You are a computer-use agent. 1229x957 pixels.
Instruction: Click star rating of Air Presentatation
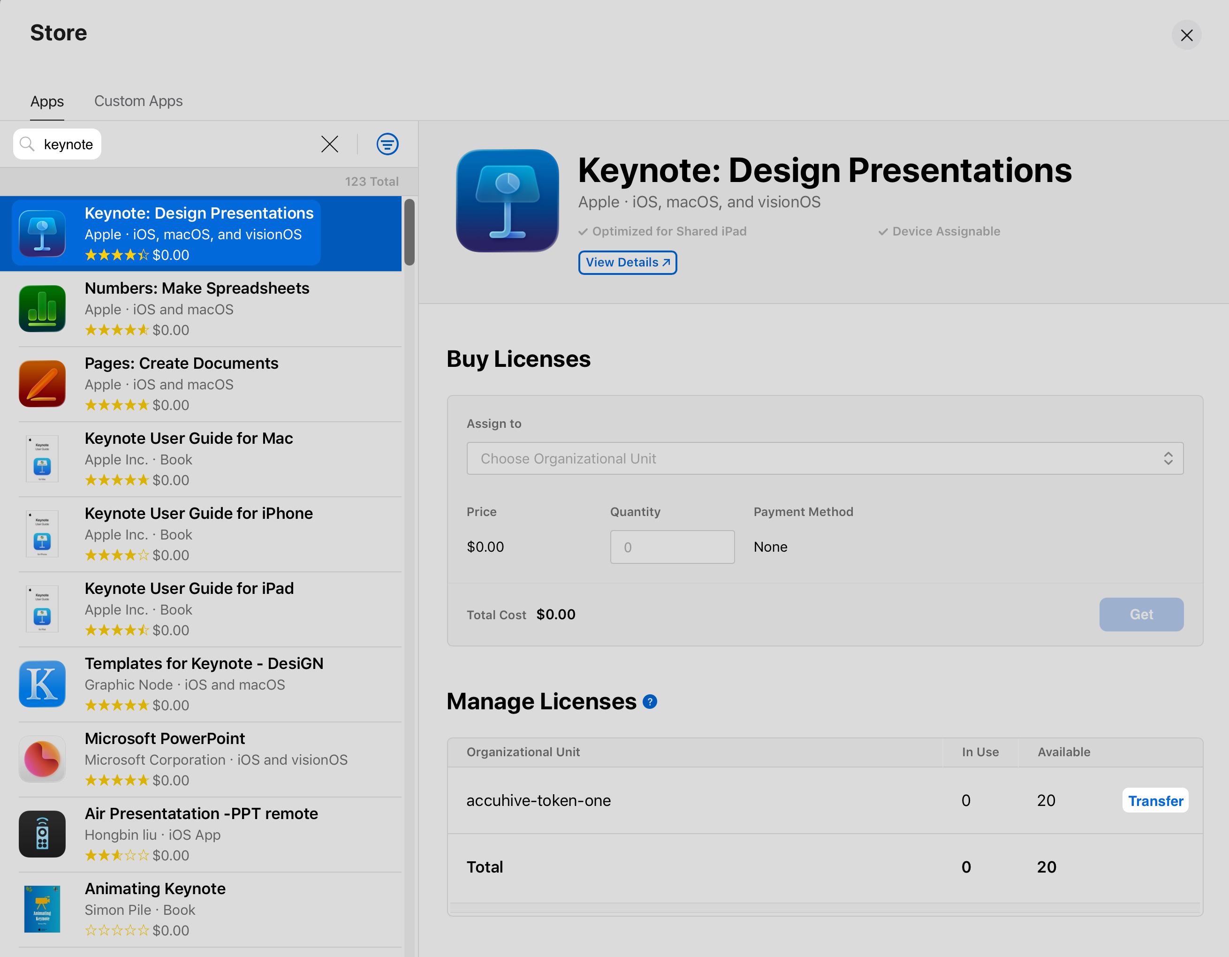[x=117, y=856]
